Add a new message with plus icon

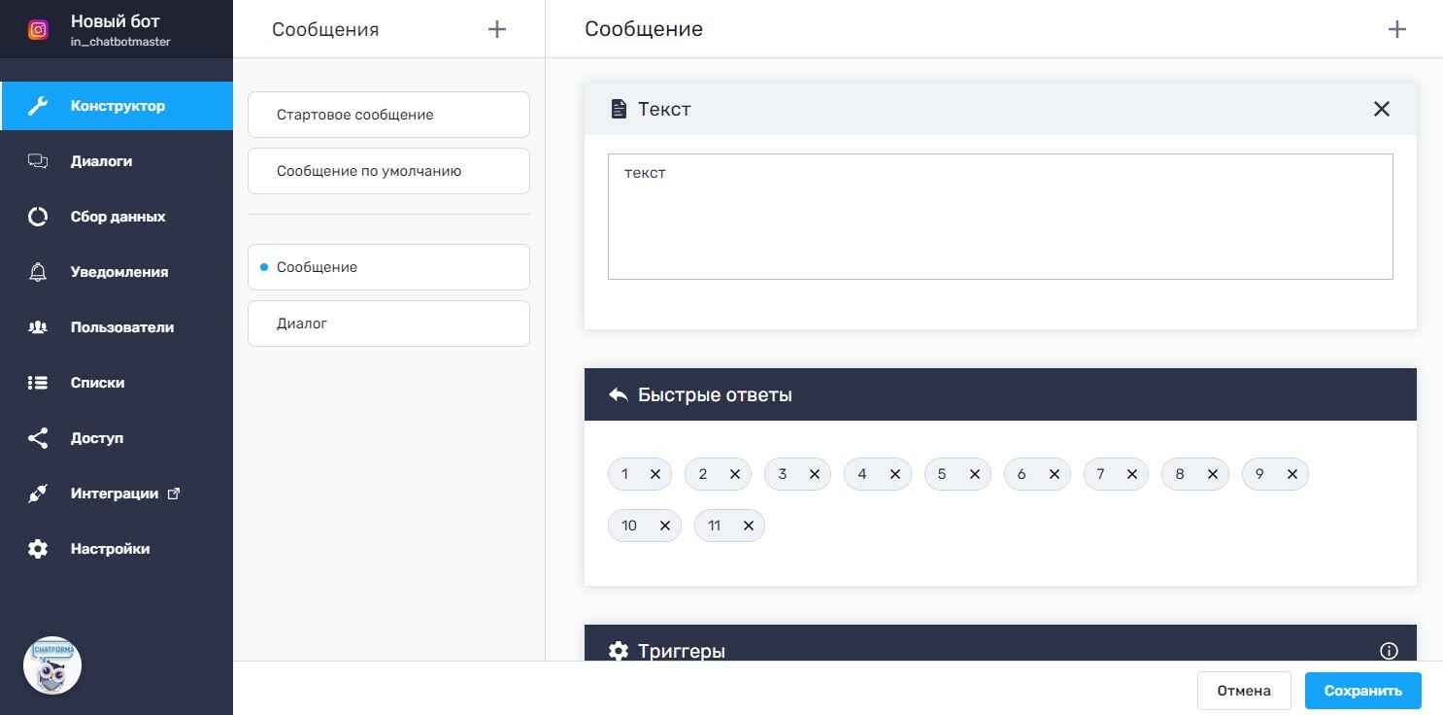(x=497, y=29)
